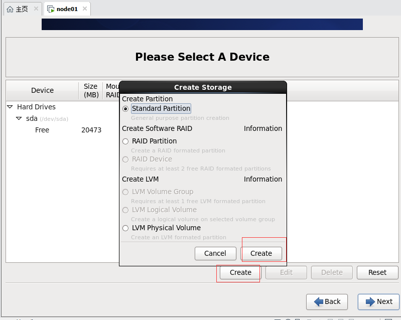The width and height of the screenshot is (401, 320).
Task: Click the Create Storage dialog title bar
Action: 203,87
